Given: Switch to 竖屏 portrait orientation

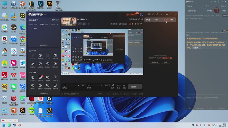Looking at the screenshot, I should pos(58,20).
